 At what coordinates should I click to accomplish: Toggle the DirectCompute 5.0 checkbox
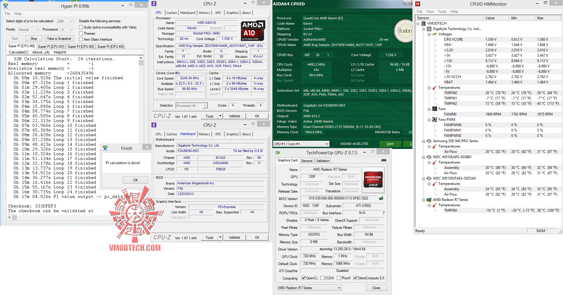355,278
